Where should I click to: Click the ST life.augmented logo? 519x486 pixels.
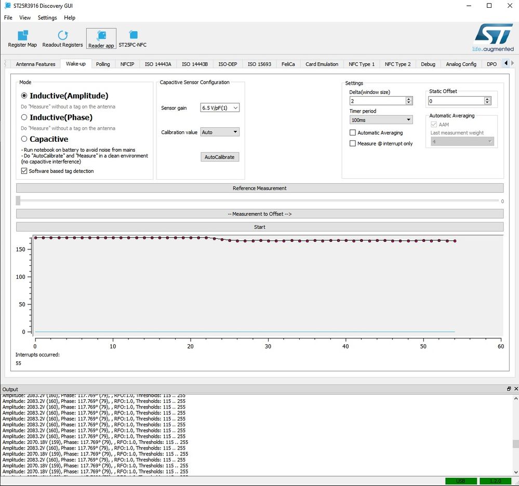(493, 37)
